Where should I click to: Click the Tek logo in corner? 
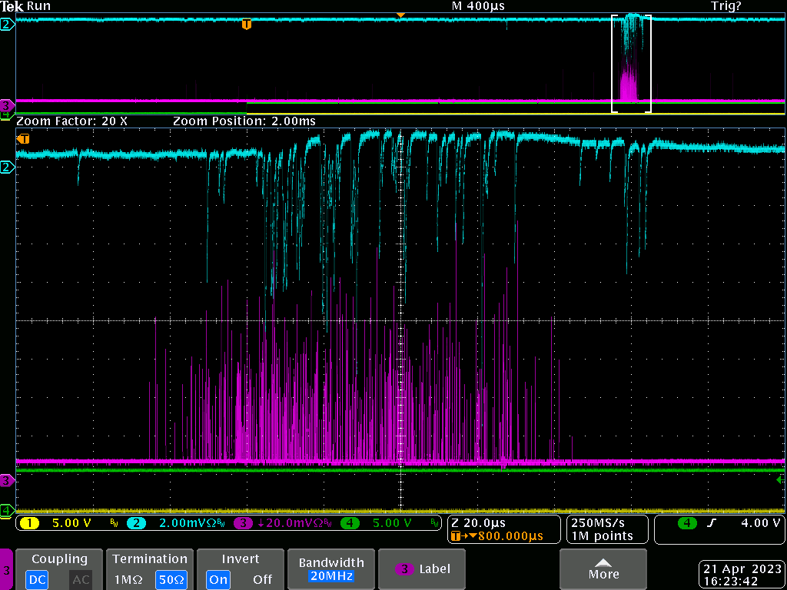tap(12, 6)
